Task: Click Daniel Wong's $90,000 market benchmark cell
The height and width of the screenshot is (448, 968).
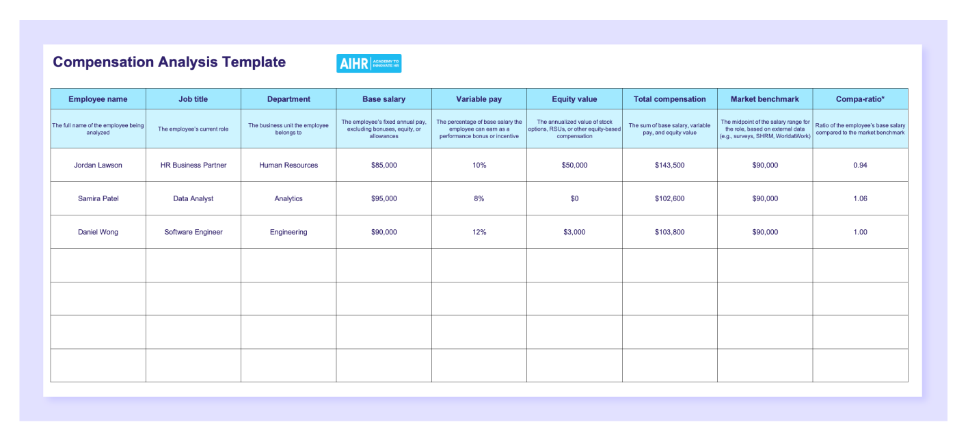Action: (x=764, y=232)
